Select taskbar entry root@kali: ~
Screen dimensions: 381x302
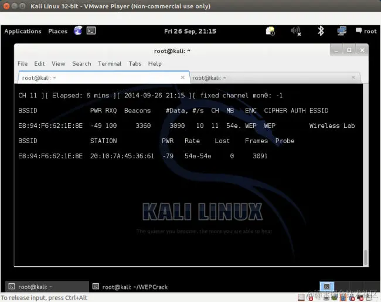[47, 287]
